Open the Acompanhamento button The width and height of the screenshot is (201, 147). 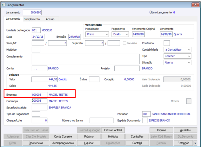[x=63, y=143]
